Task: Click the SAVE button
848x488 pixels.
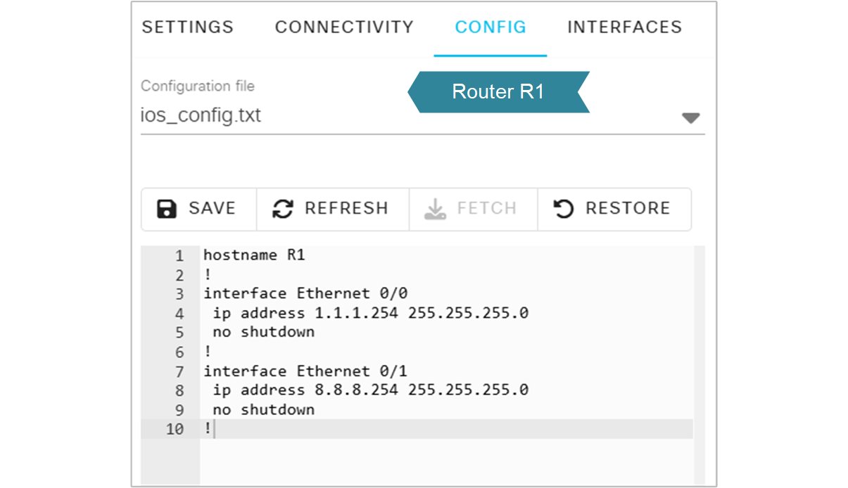Action: (199, 209)
